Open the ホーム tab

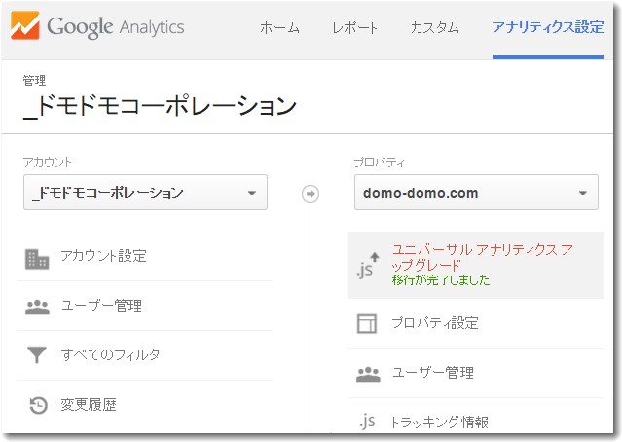(279, 28)
